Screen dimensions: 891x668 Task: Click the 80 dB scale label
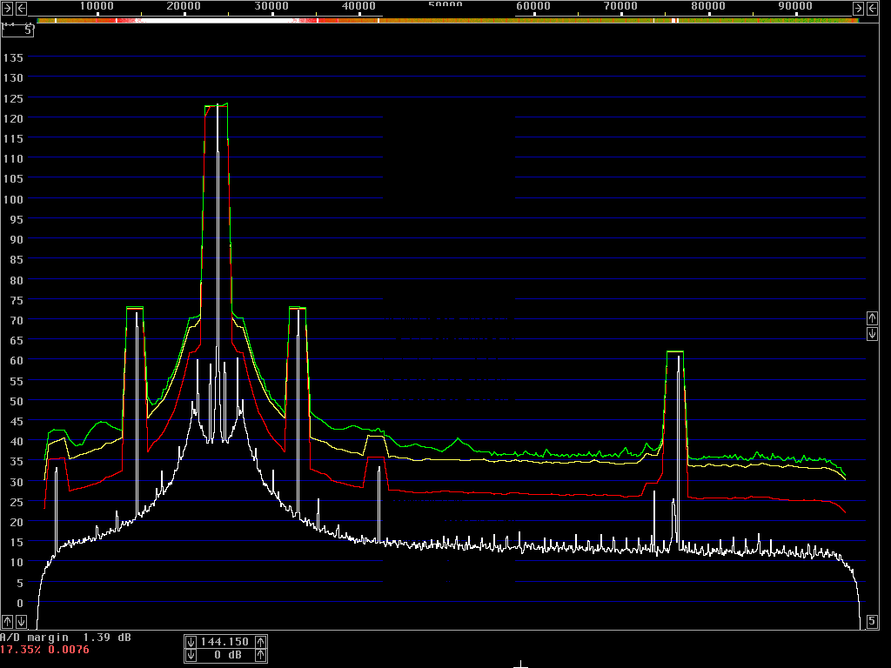pos(17,280)
